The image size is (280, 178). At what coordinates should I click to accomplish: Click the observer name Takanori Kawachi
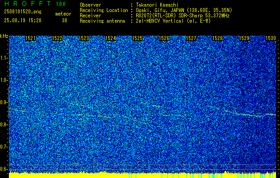point(157,5)
